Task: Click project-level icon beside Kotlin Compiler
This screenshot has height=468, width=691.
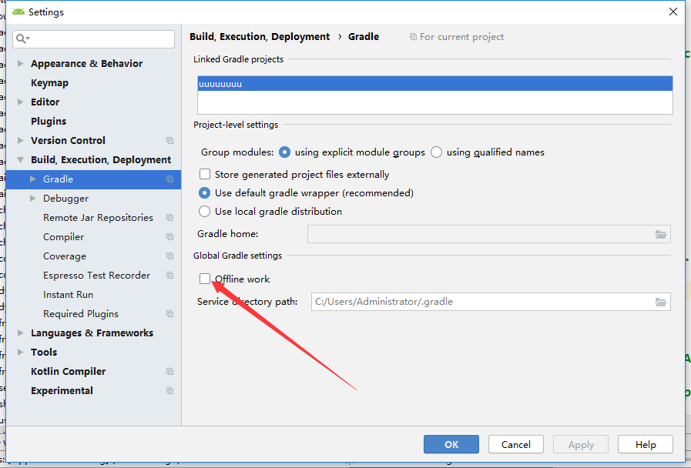Action: 169,372
